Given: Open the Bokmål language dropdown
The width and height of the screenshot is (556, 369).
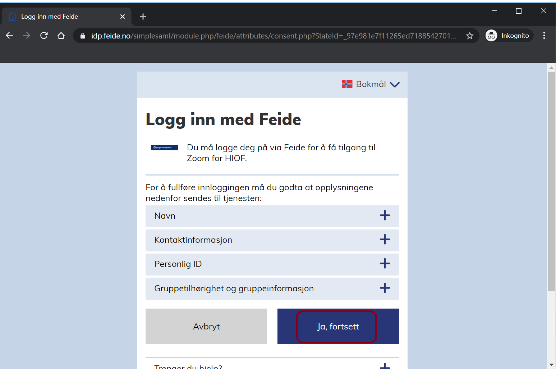Looking at the screenshot, I should point(371,84).
